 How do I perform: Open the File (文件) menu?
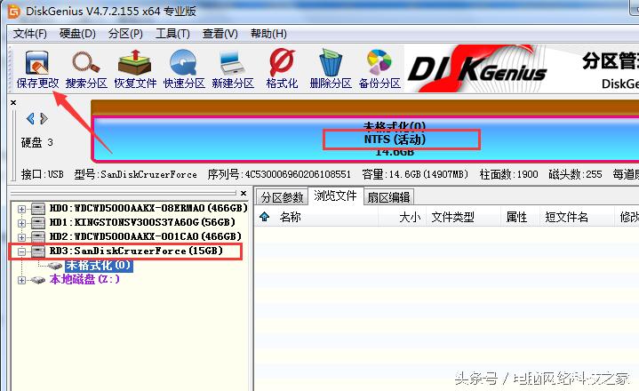[29, 34]
